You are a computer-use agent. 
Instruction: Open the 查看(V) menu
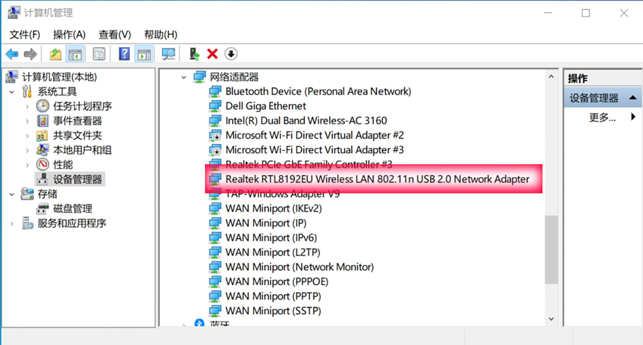coord(115,35)
